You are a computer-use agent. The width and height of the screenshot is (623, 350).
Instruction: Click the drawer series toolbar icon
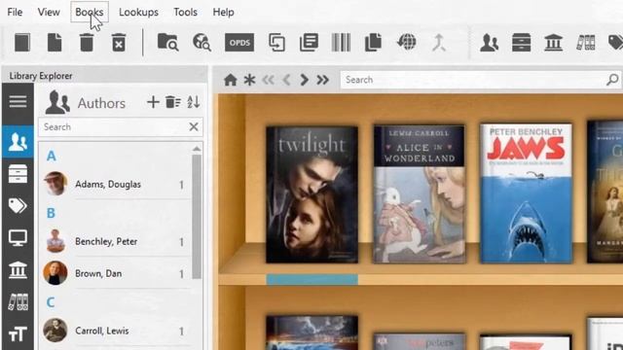522,43
